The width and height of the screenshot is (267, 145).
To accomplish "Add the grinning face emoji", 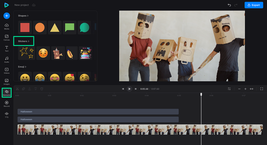I will [x=25, y=76].
